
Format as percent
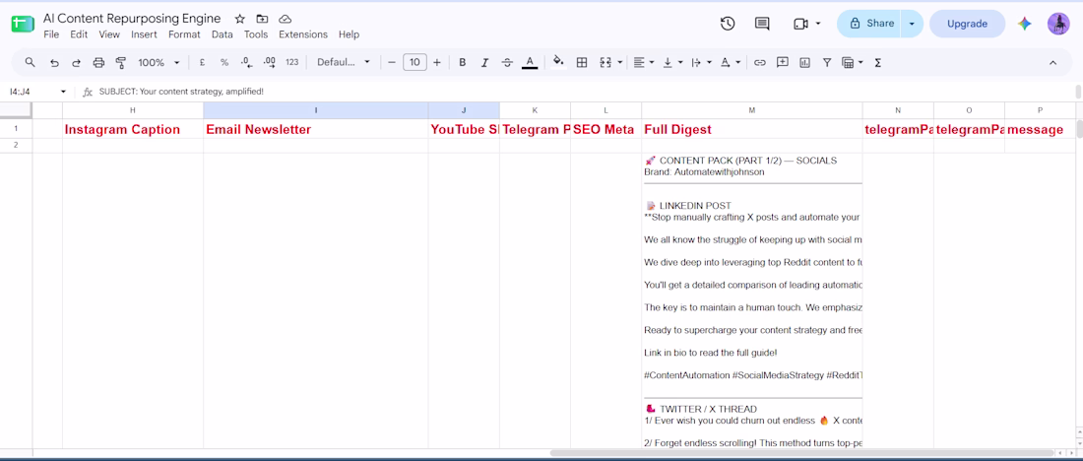point(224,62)
